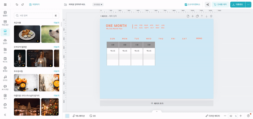
Task: Duplicate the current page
Action: 197,16
